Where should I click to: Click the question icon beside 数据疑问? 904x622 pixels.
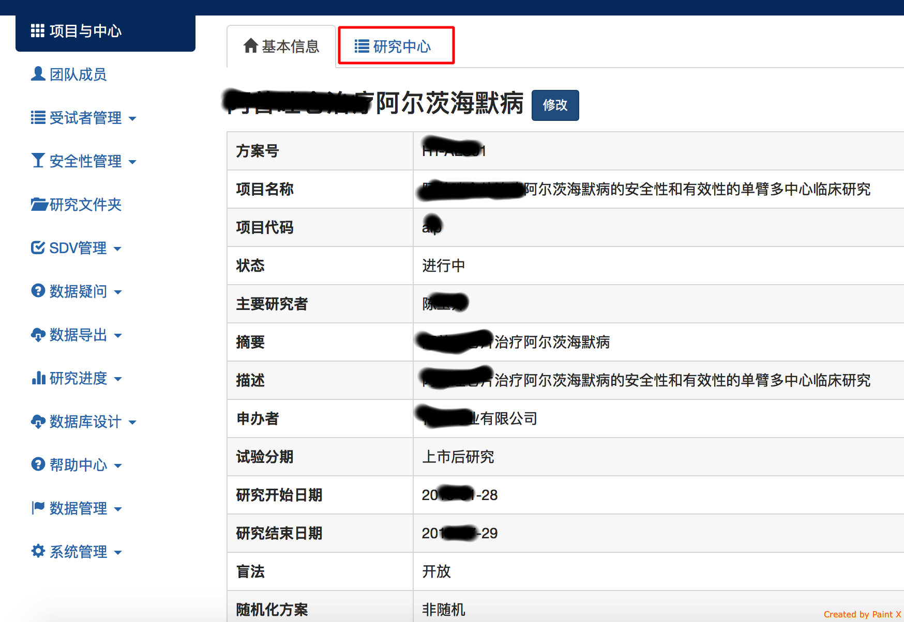click(38, 291)
